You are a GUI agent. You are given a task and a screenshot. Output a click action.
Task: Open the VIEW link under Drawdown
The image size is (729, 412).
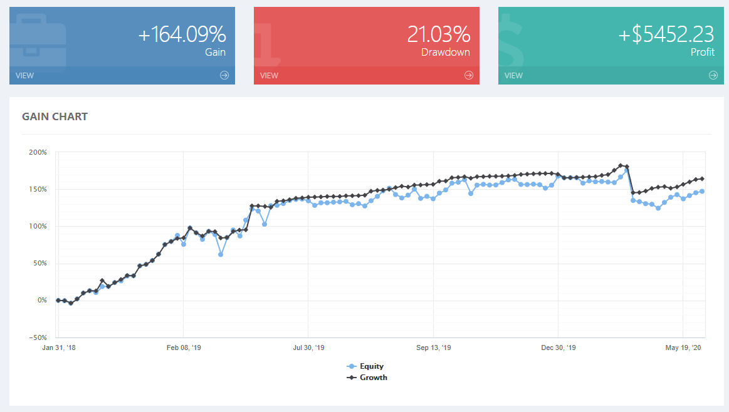point(269,76)
